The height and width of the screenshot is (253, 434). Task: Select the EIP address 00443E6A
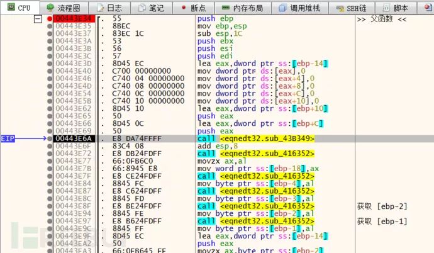tap(74, 138)
